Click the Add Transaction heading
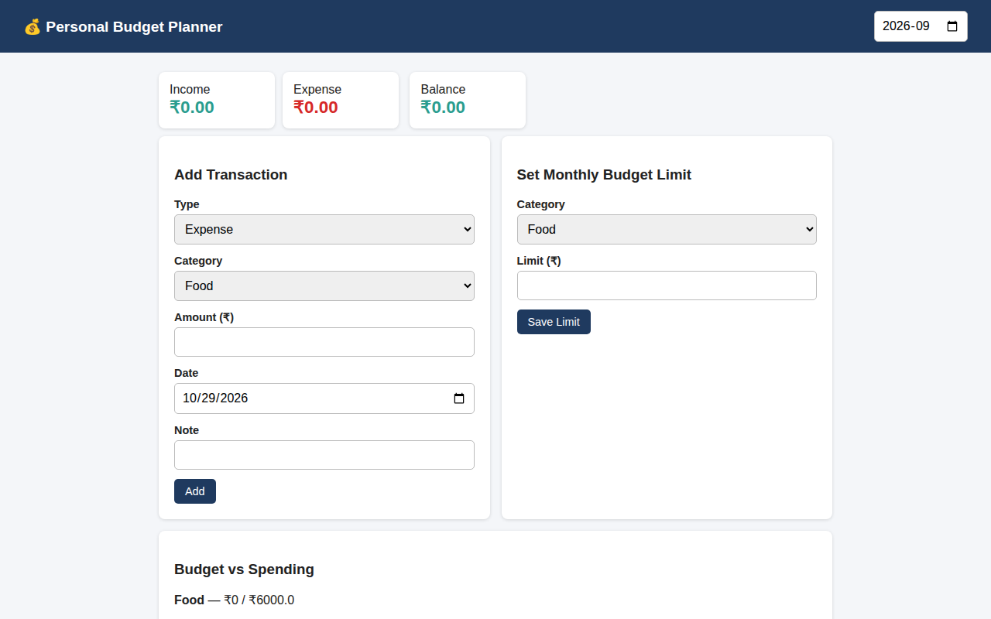Image resolution: width=991 pixels, height=619 pixels. click(231, 175)
